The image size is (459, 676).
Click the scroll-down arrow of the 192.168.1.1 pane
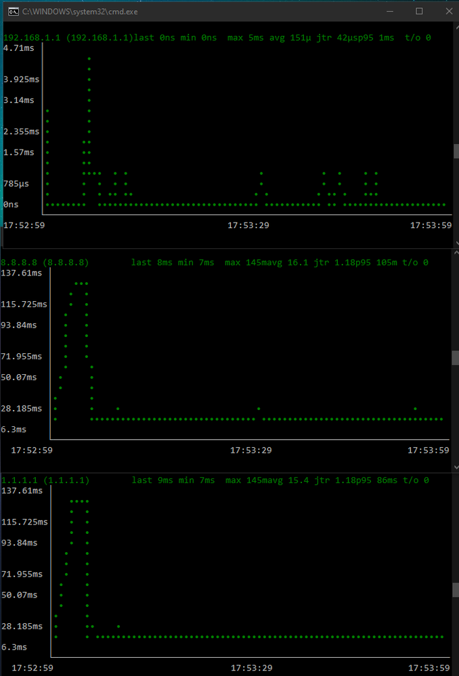click(456, 243)
